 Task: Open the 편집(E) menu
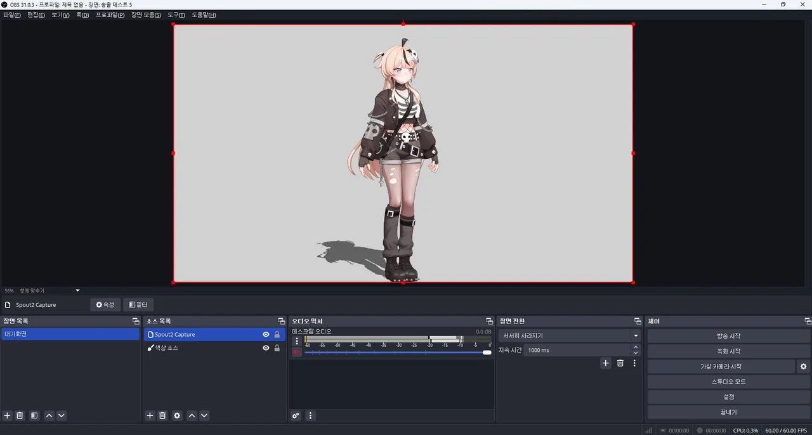[36, 15]
